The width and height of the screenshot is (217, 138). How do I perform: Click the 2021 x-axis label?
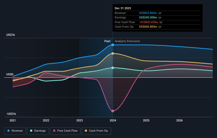13,121
